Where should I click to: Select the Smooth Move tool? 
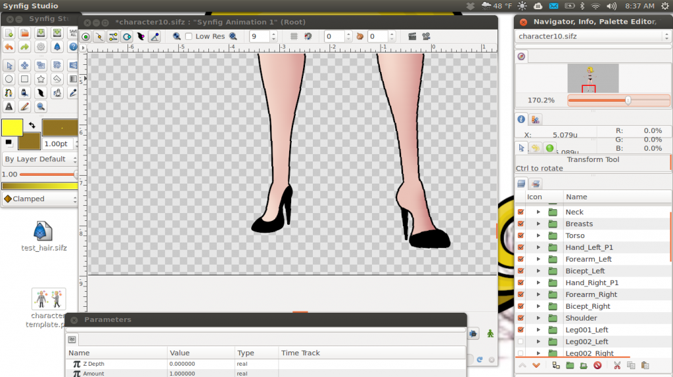click(25, 66)
